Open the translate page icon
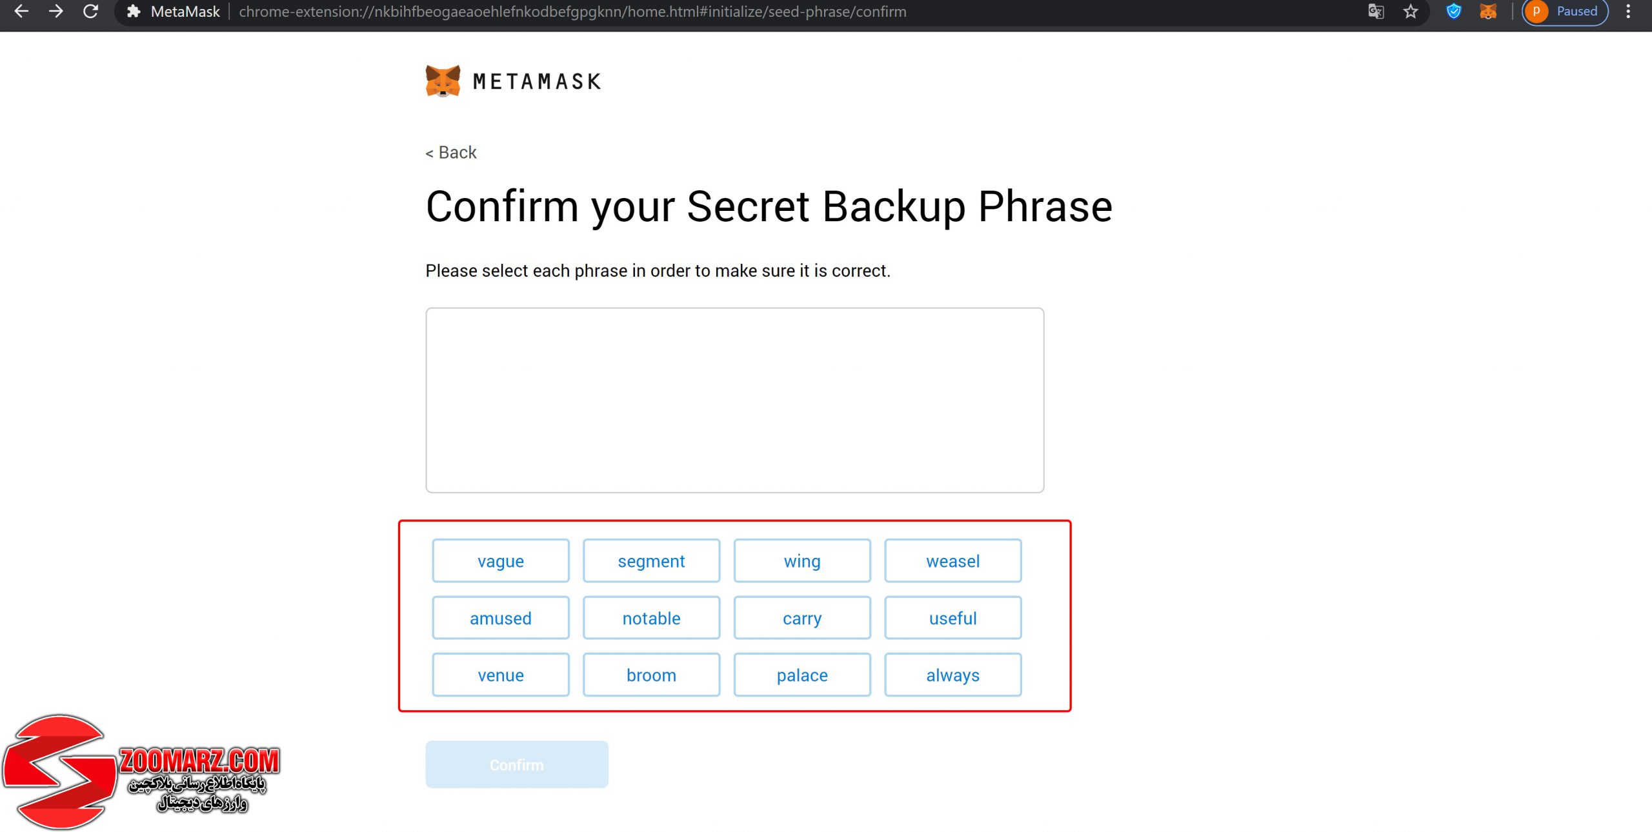This screenshot has height=832, width=1652. coord(1376,12)
